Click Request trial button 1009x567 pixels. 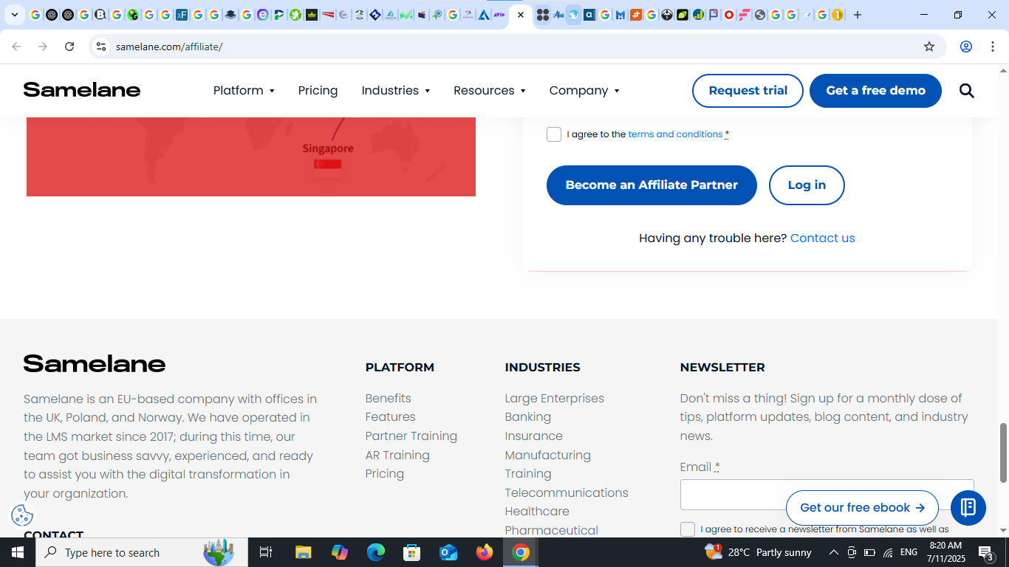point(748,91)
